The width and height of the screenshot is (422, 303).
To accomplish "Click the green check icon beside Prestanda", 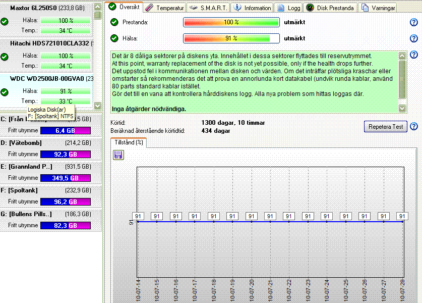I will tap(114, 22).
